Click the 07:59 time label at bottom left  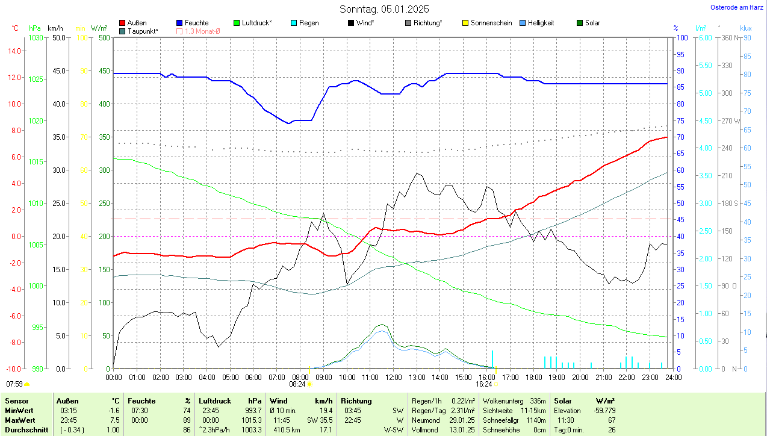pos(14,384)
